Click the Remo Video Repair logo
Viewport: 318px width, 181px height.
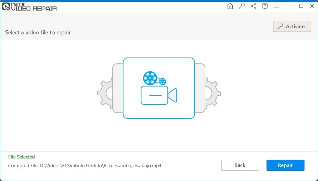coord(30,7)
